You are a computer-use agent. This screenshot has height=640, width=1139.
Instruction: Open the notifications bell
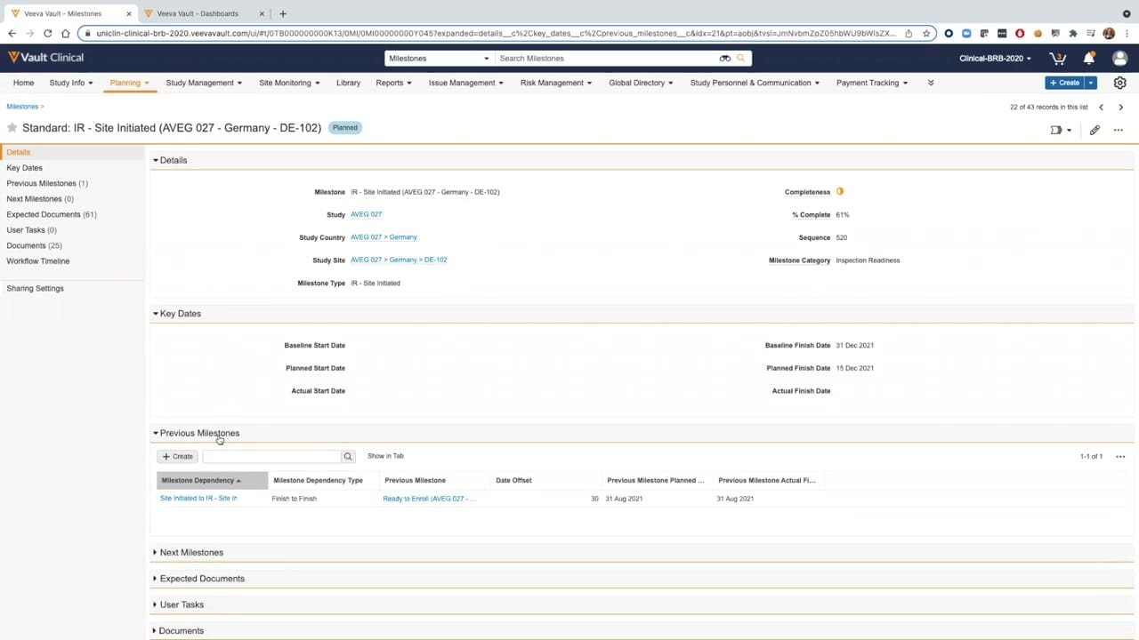tap(1088, 58)
